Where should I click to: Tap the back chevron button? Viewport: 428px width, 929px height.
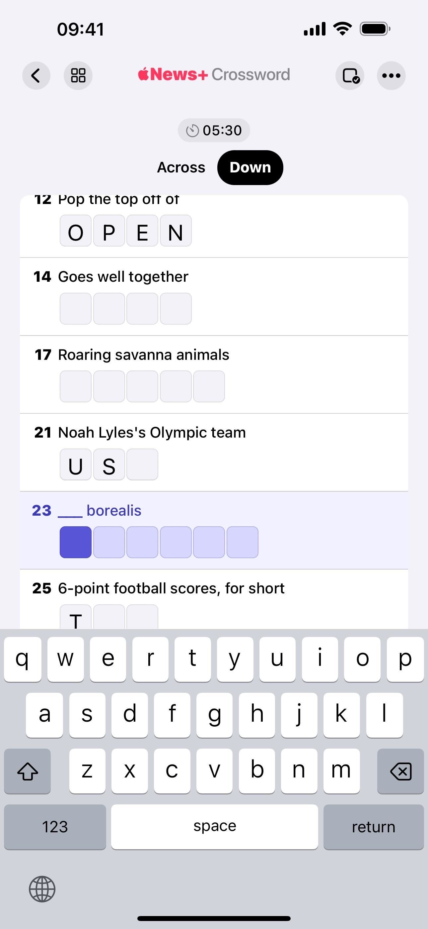(x=36, y=76)
